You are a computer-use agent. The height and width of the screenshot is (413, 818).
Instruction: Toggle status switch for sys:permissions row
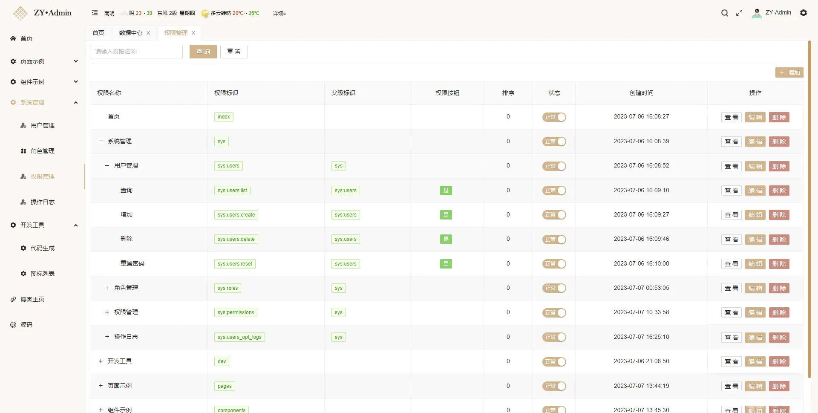click(554, 313)
